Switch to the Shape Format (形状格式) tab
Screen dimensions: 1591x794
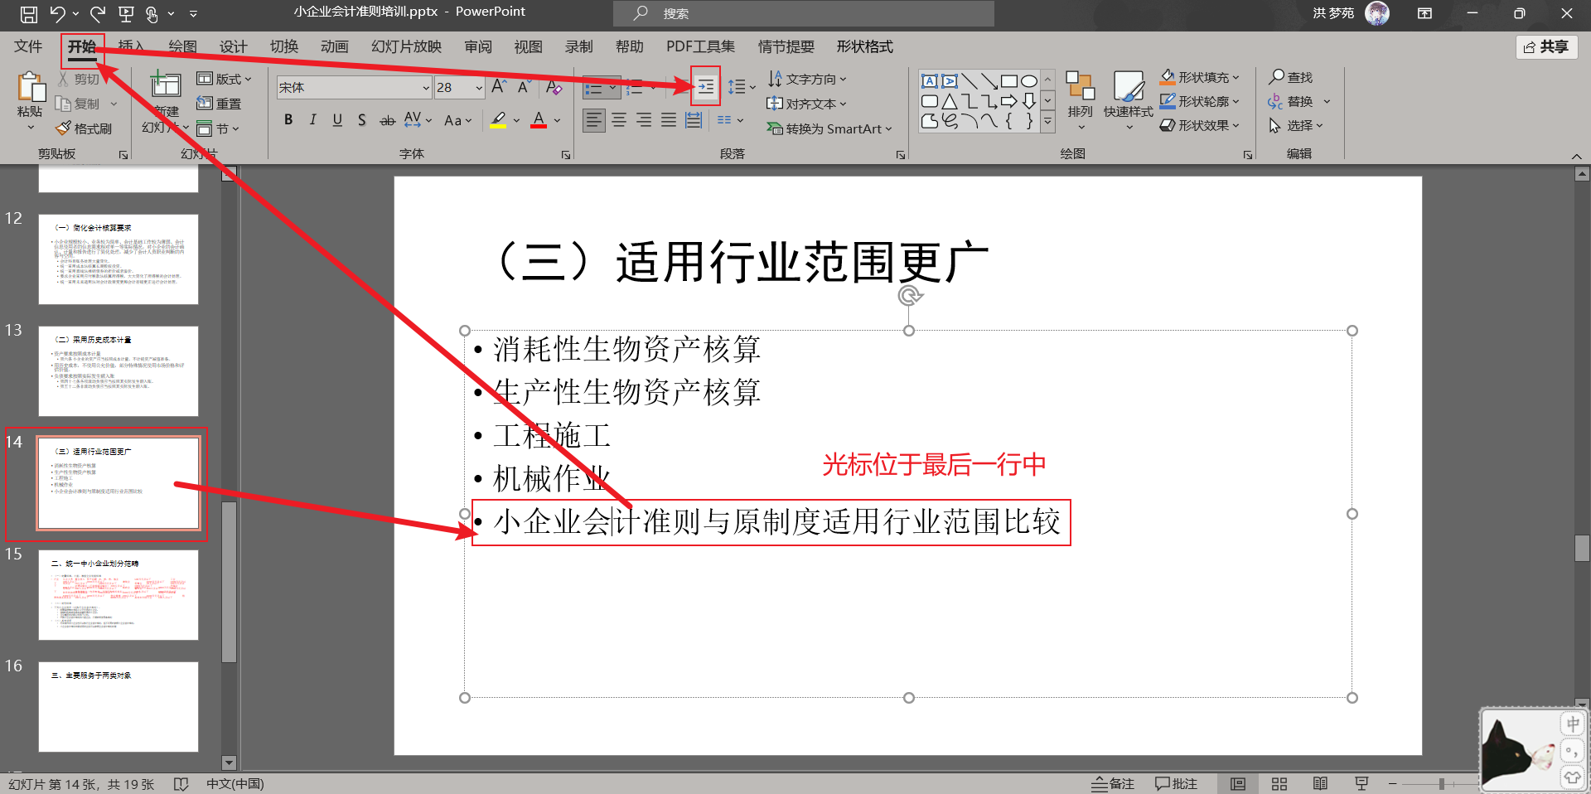865,46
